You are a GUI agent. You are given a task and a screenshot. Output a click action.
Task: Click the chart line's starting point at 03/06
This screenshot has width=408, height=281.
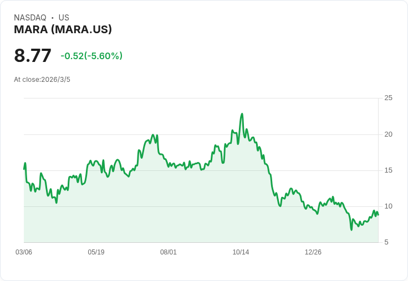tap(24, 169)
